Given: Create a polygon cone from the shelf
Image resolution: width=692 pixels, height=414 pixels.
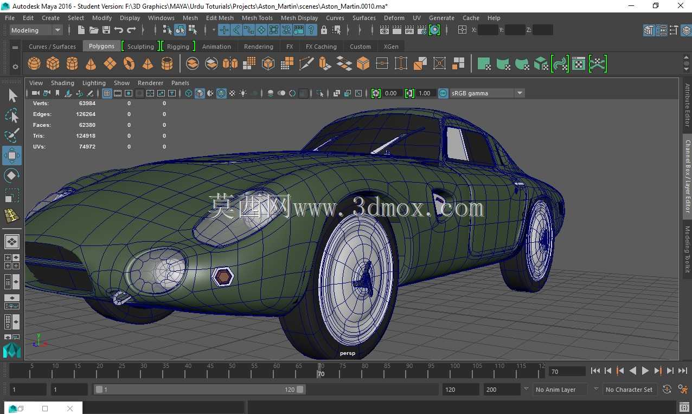Looking at the screenshot, I should [91, 64].
